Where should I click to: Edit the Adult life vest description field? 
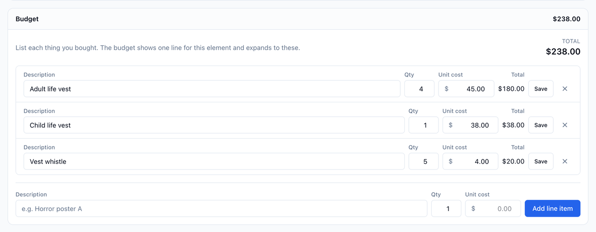212,89
